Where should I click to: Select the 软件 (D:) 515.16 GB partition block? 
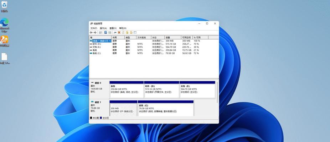pos(162,89)
